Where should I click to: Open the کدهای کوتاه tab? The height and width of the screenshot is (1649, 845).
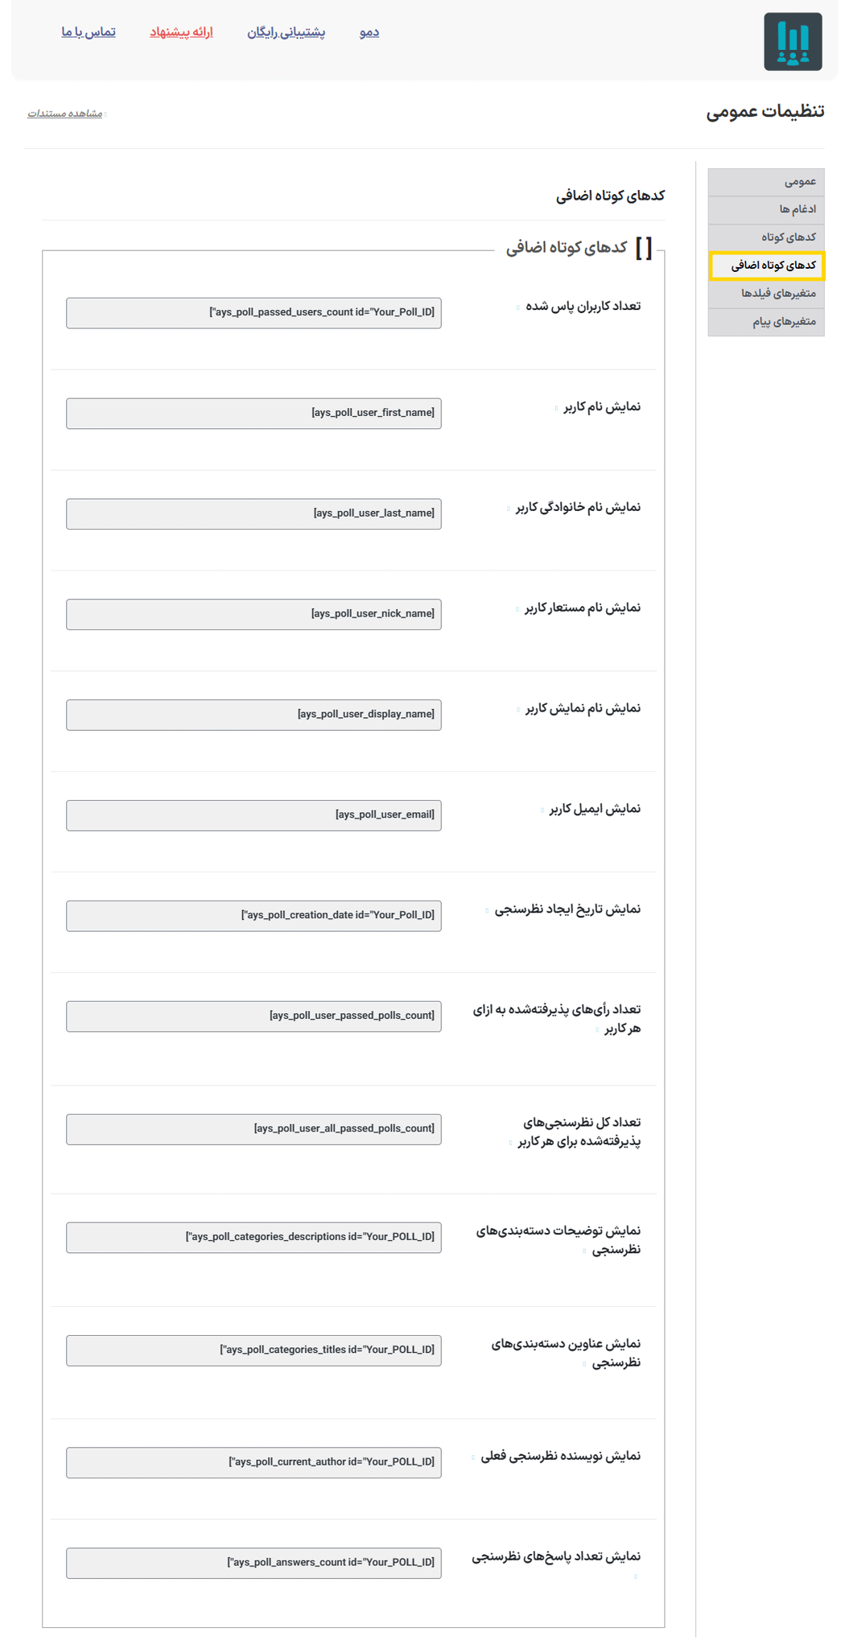[x=766, y=237]
